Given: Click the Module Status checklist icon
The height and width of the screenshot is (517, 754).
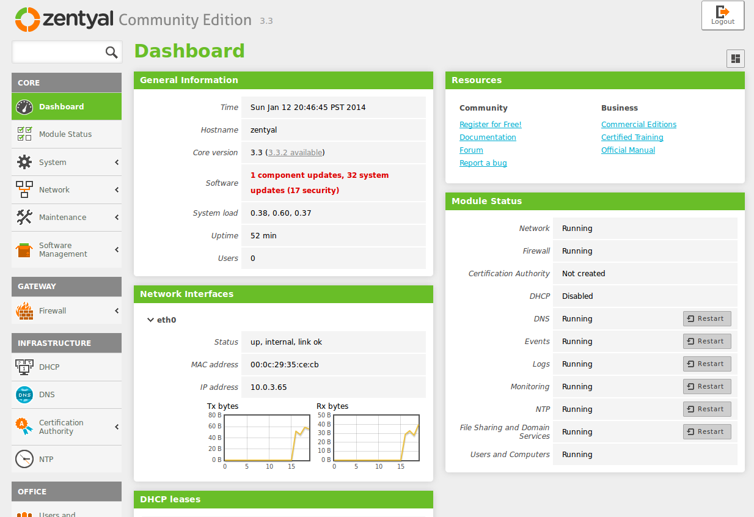Looking at the screenshot, I should pyautogui.click(x=24, y=134).
